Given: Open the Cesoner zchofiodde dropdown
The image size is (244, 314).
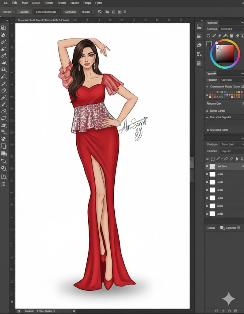Looking at the screenshot, I should pos(48,12).
